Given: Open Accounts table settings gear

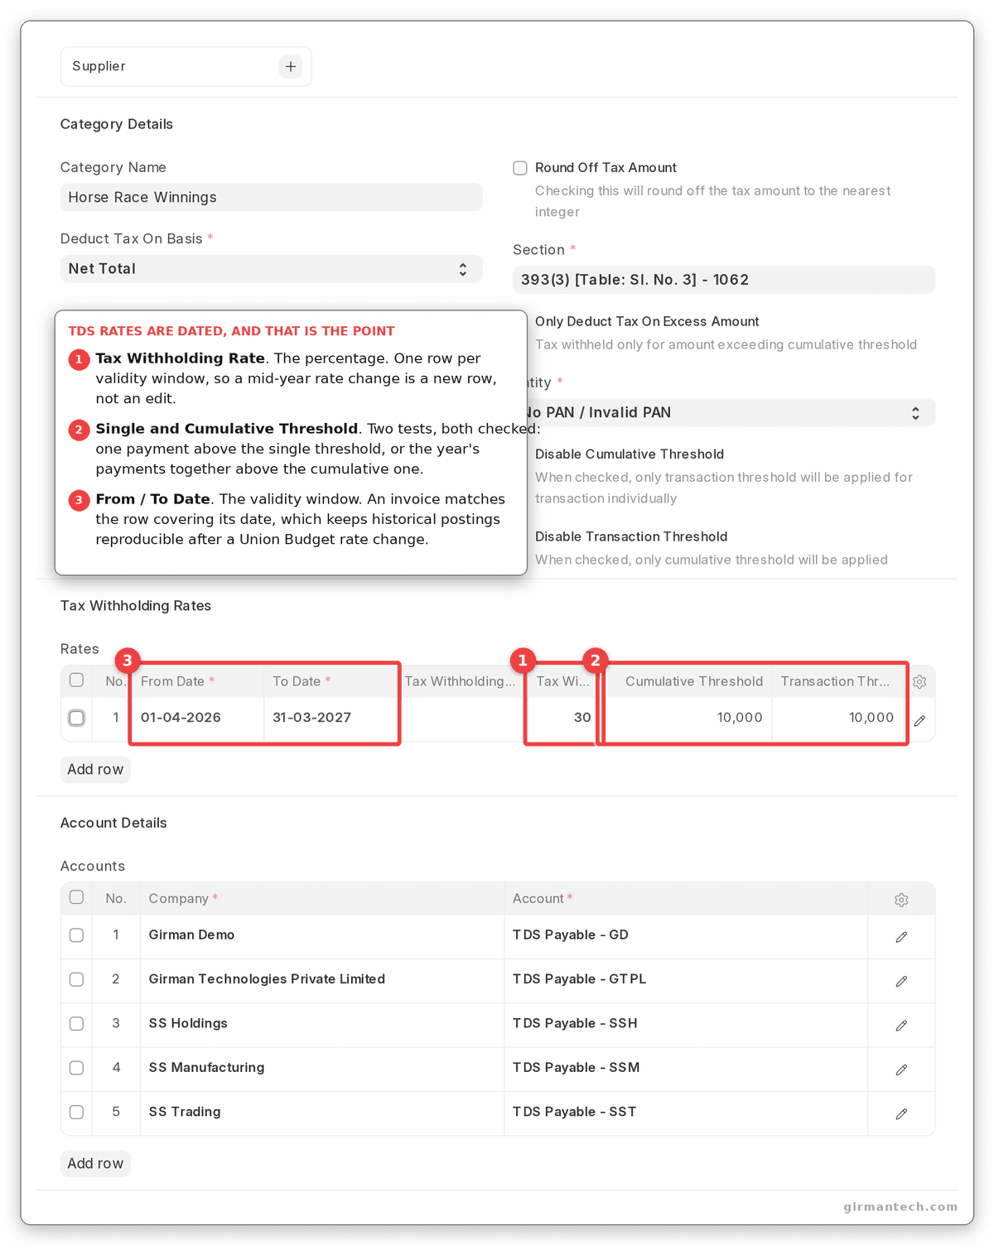Looking at the screenshot, I should [x=901, y=900].
